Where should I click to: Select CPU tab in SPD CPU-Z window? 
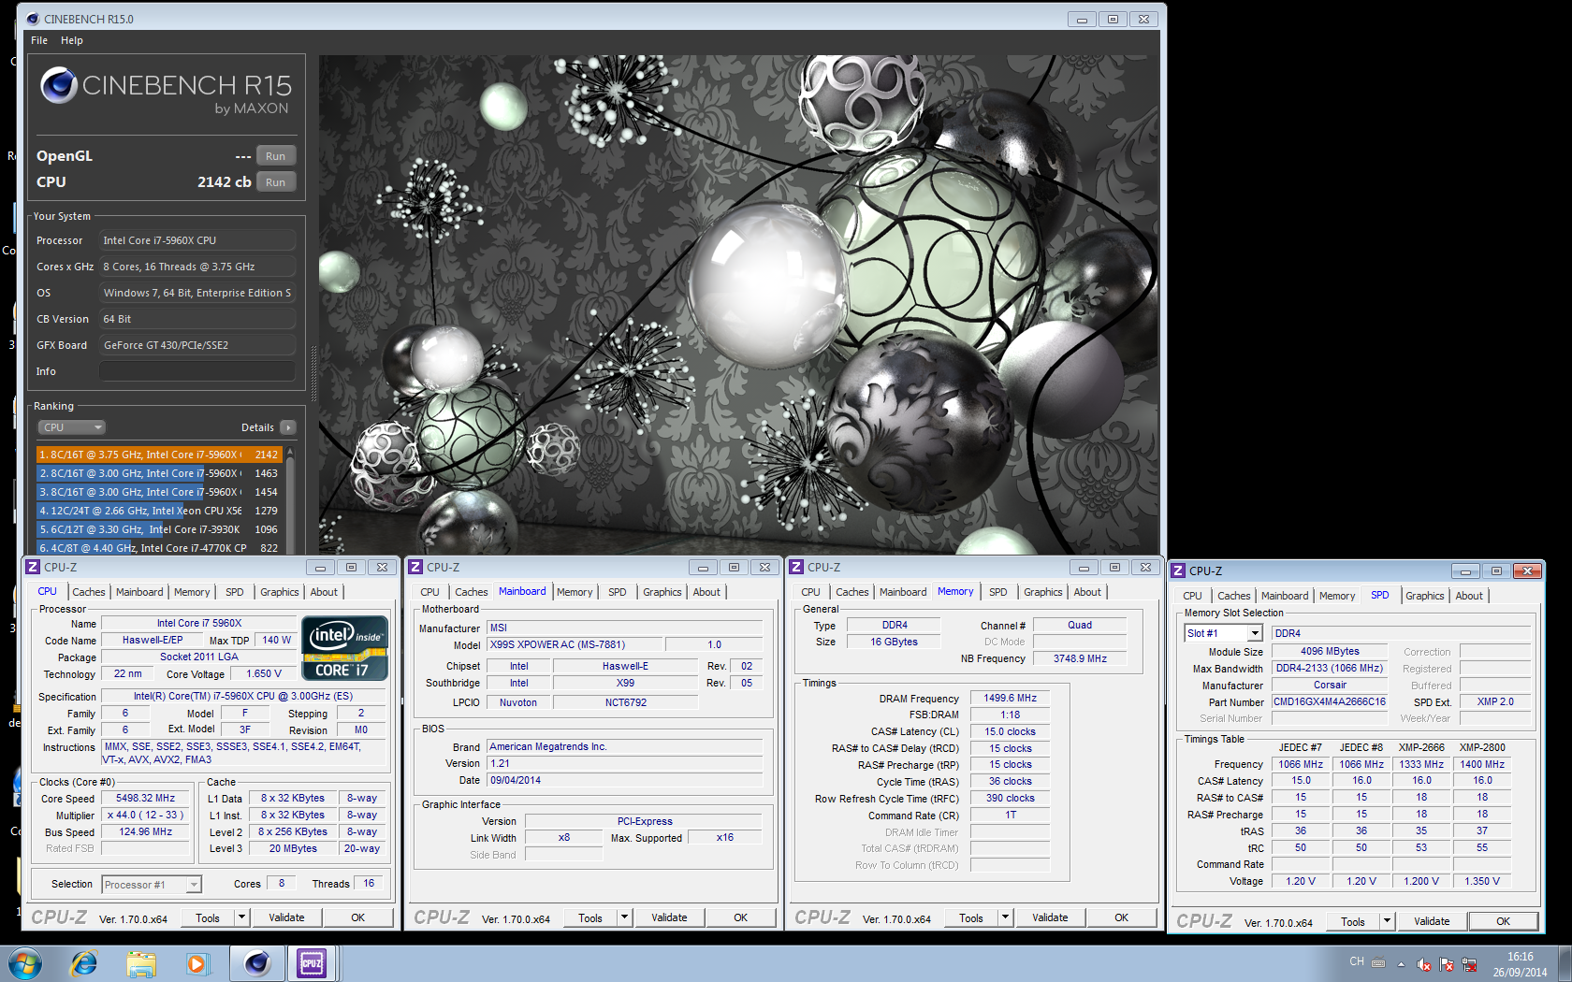point(1192,596)
